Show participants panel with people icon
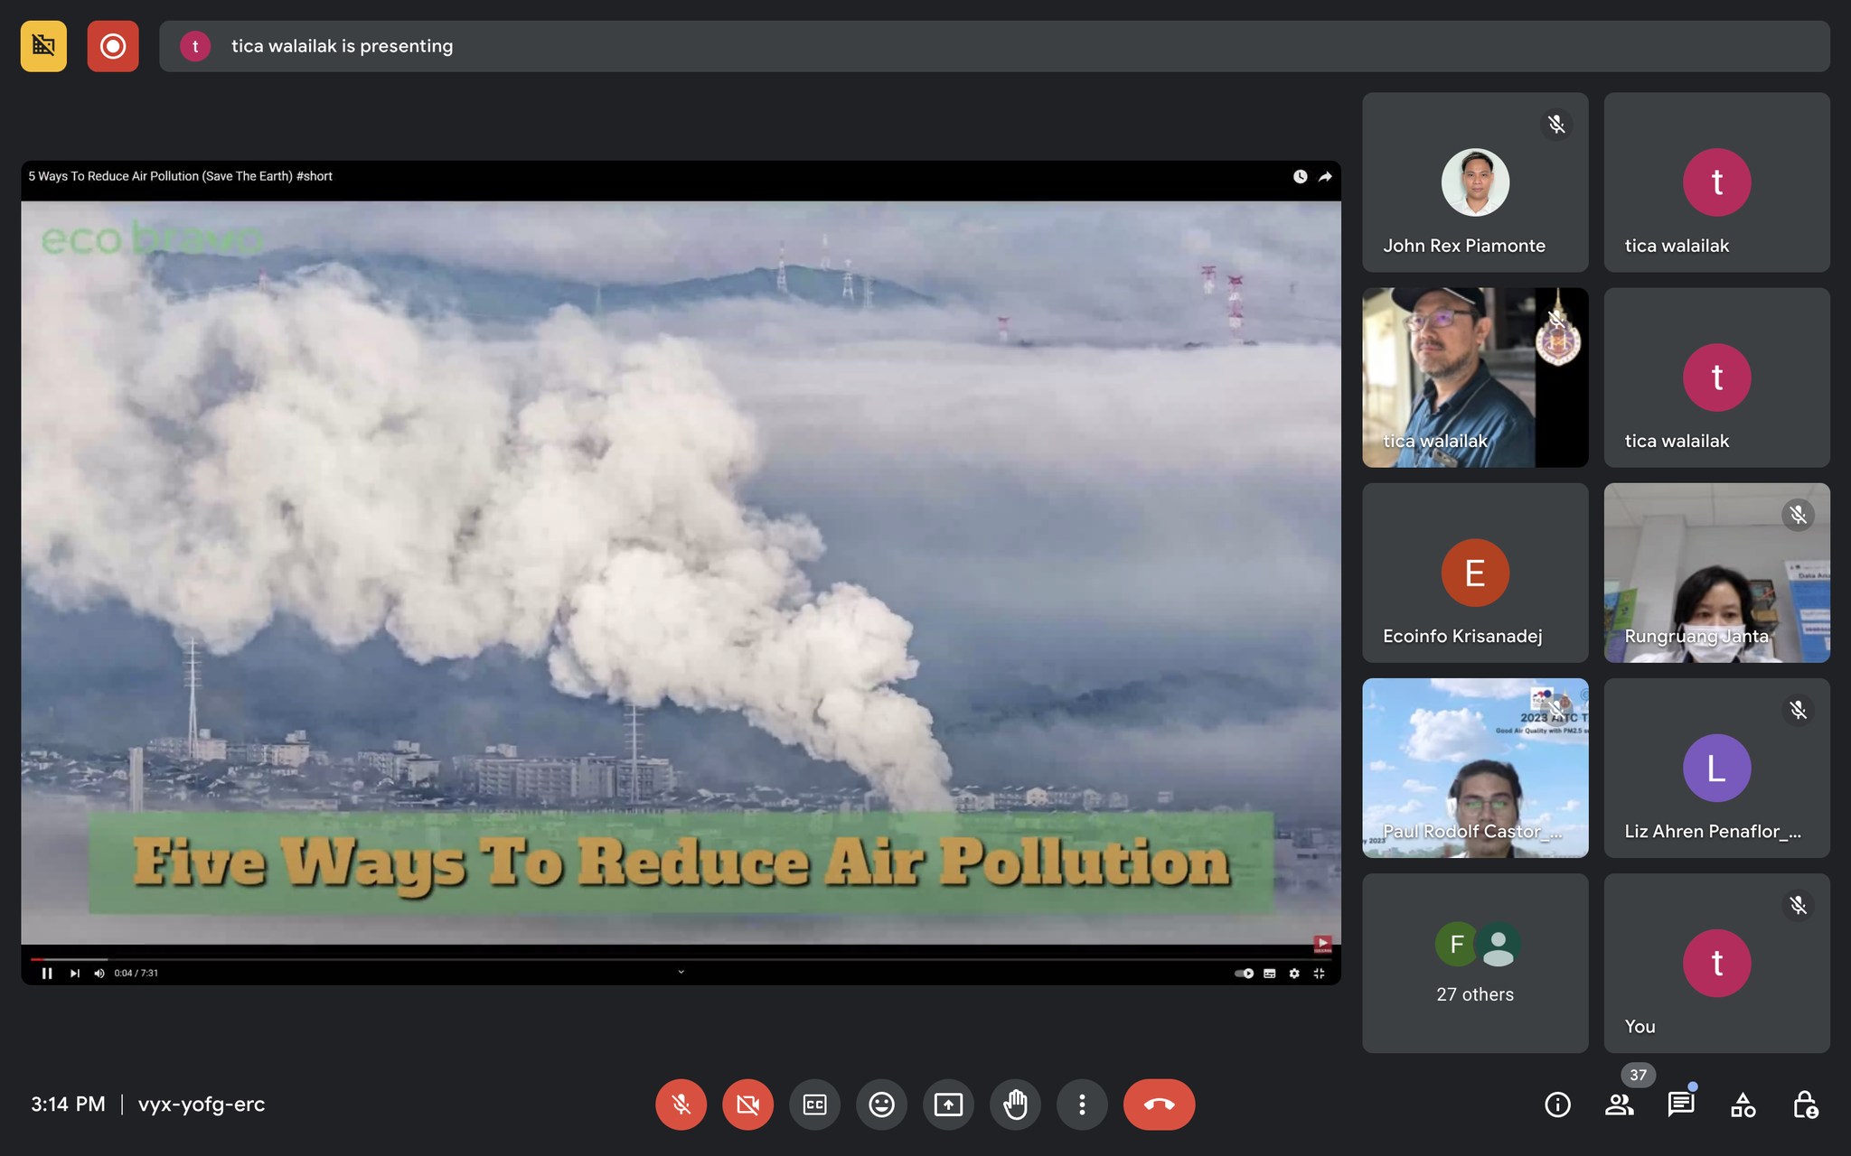The width and height of the screenshot is (1851, 1156). pyautogui.click(x=1619, y=1104)
